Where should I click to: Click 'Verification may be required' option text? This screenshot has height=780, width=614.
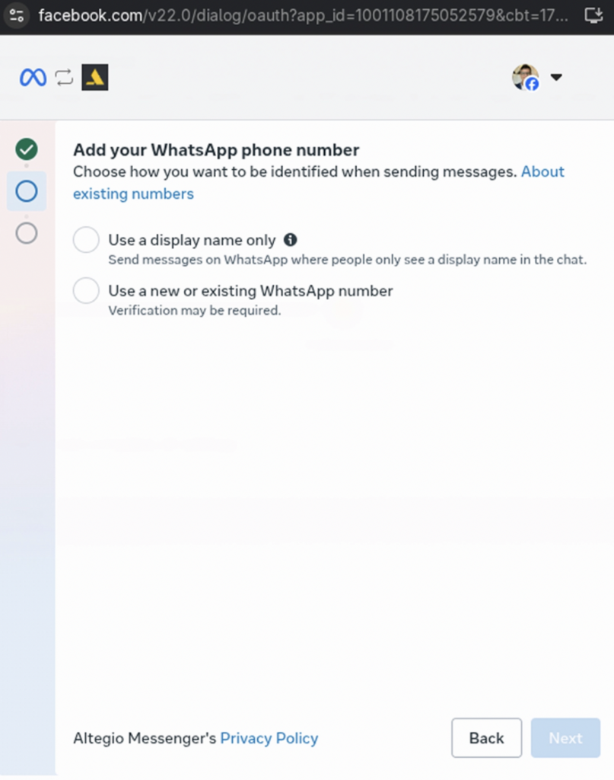point(195,311)
